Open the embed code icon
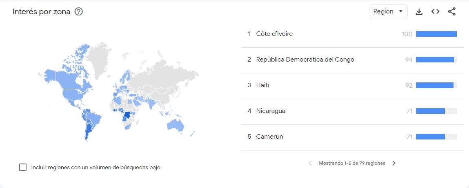Screen dimensions: 469x188 pos(436,12)
